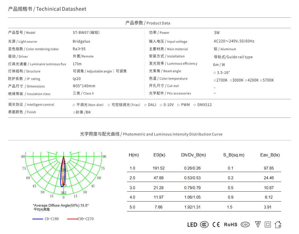Image resolution: width=299 pixels, height=234 pixels.
Task: Check the 5700K color temperature box
Action: [261, 81]
